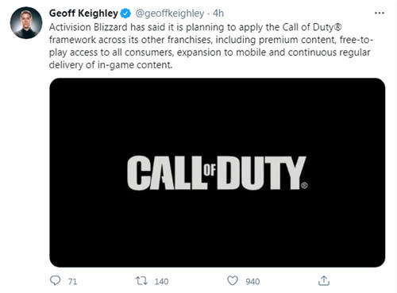The image size is (397, 293).
Task: Retweet this post using the retweet icon
Action: [x=141, y=280]
